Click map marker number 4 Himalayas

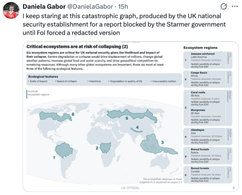[137, 128]
